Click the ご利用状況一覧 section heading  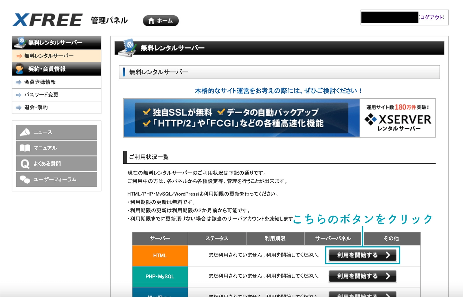pyautogui.click(x=149, y=157)
